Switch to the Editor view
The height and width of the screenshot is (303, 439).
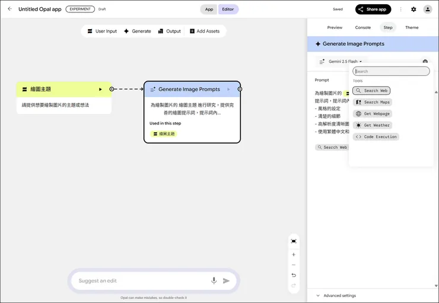(x=228, y=9)
